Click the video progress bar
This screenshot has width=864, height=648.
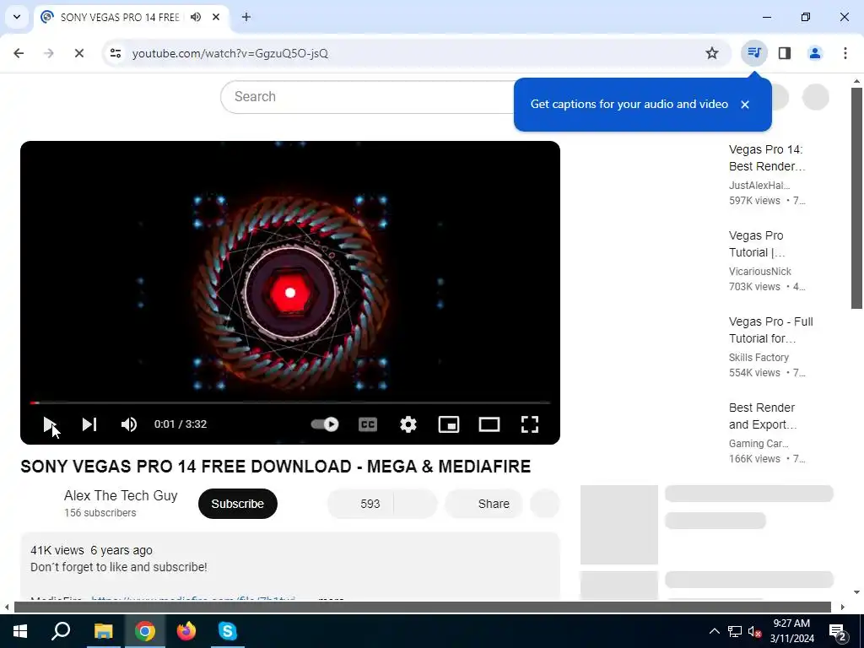[290, 402]
